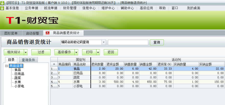225x105 pixels.
Task: Click the 过滤 button
Action: click(41, 52)
